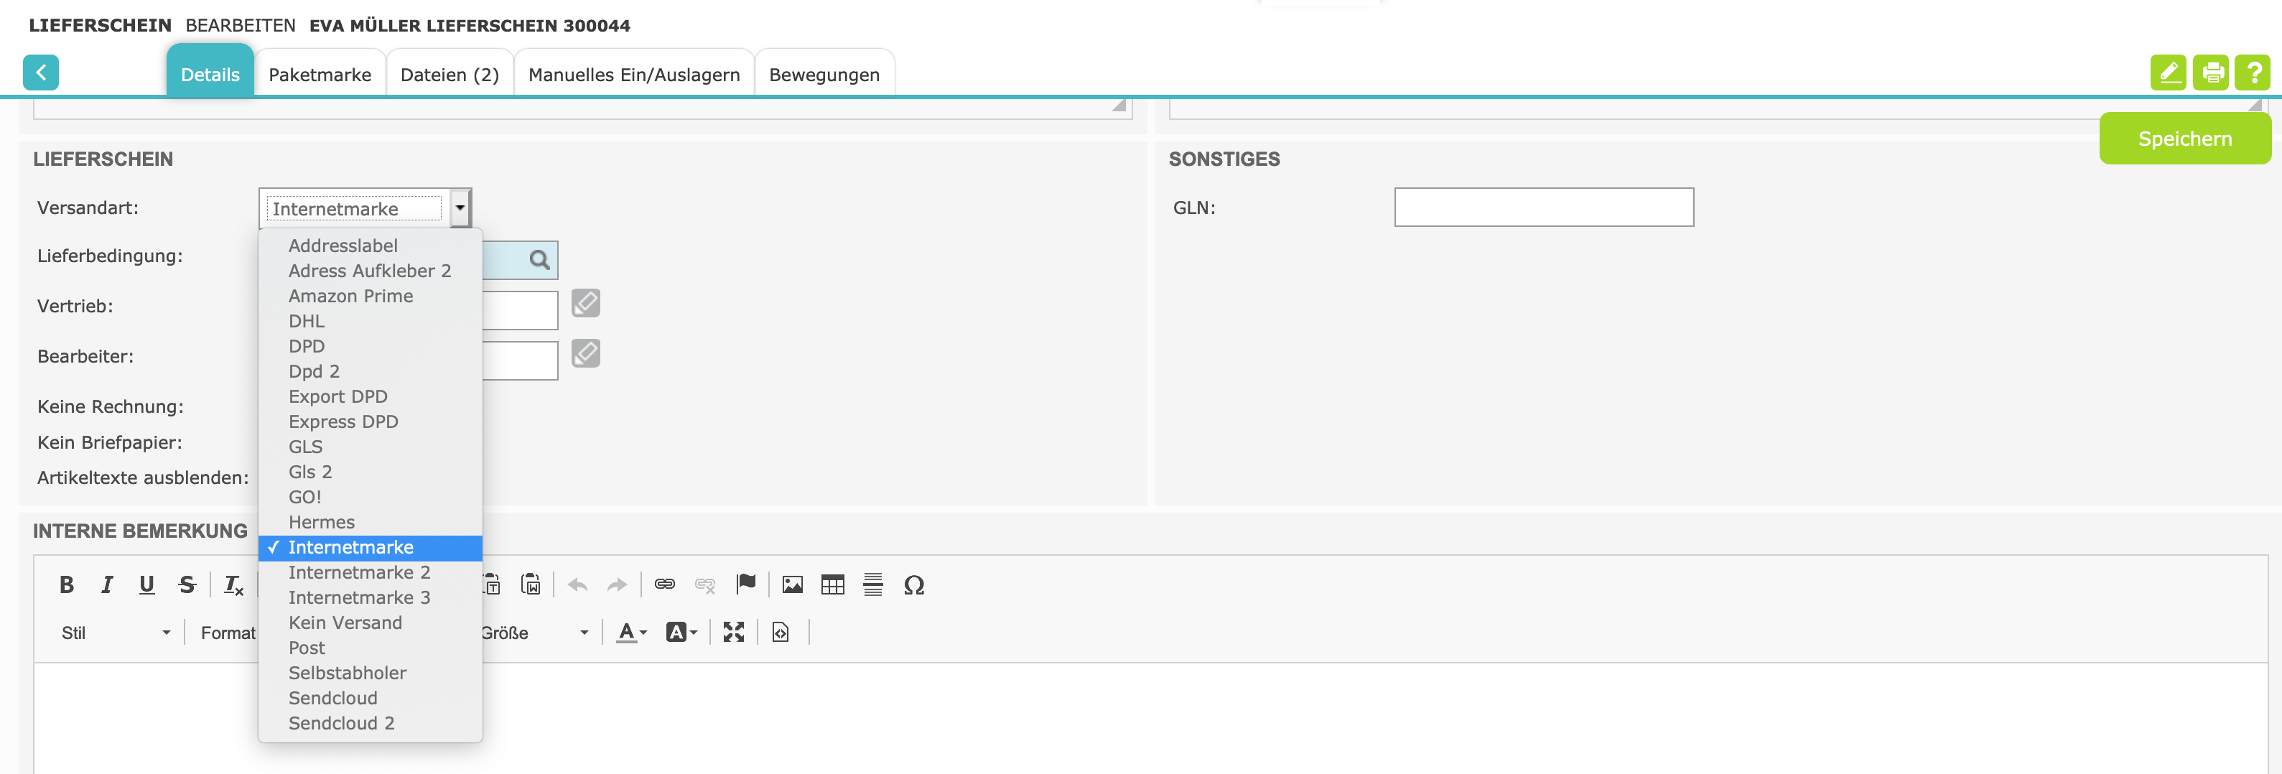Image resolution: width=2282 pixels, height=774 pixels.
Task: Go back using the teal arrow button
Action: point(41,73)
